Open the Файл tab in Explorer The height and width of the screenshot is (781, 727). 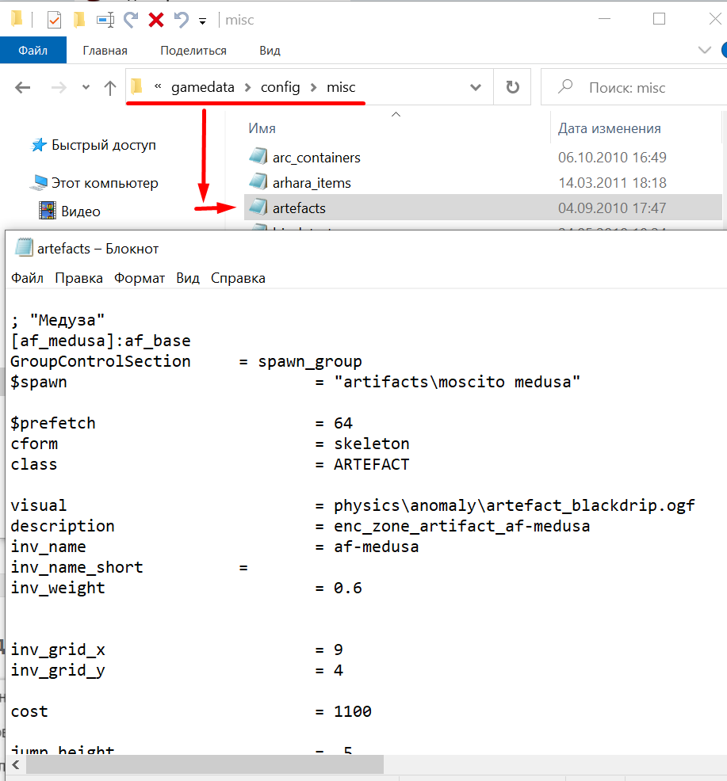coord(33,50)
